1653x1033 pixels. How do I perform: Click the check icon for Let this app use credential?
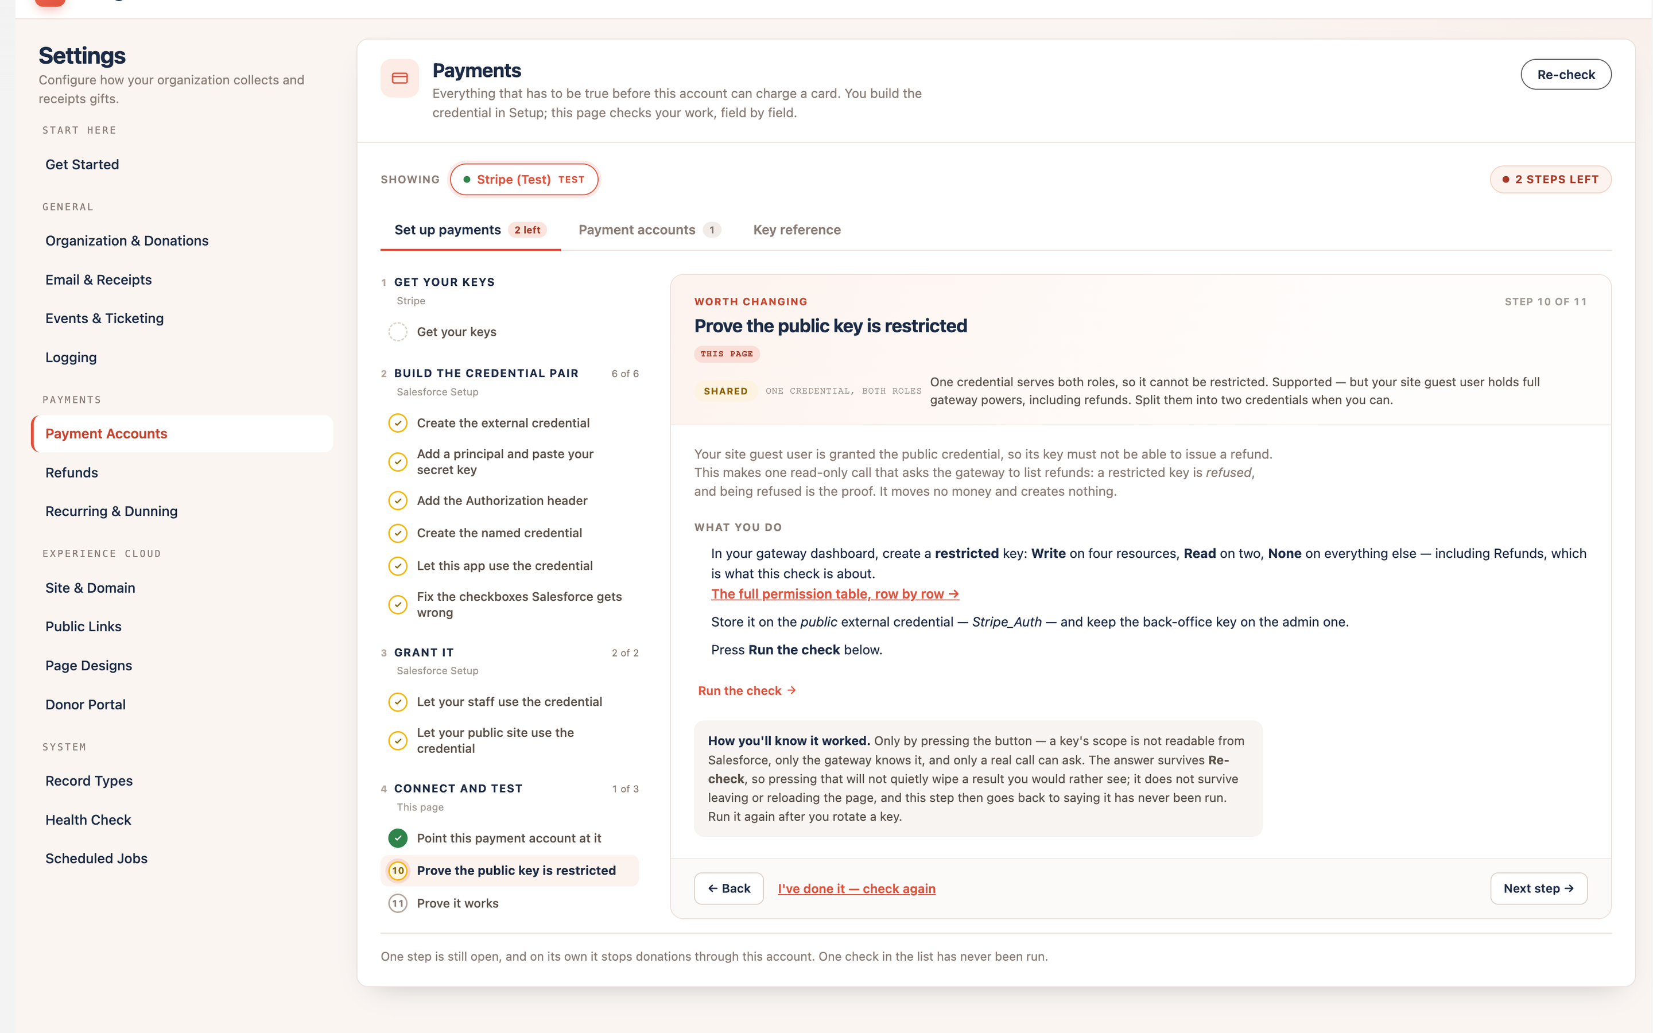398,566
